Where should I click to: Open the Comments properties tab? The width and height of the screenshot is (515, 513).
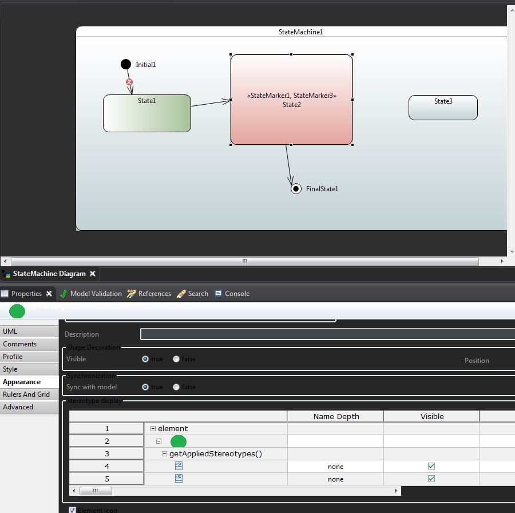click(x=29, y=344)
